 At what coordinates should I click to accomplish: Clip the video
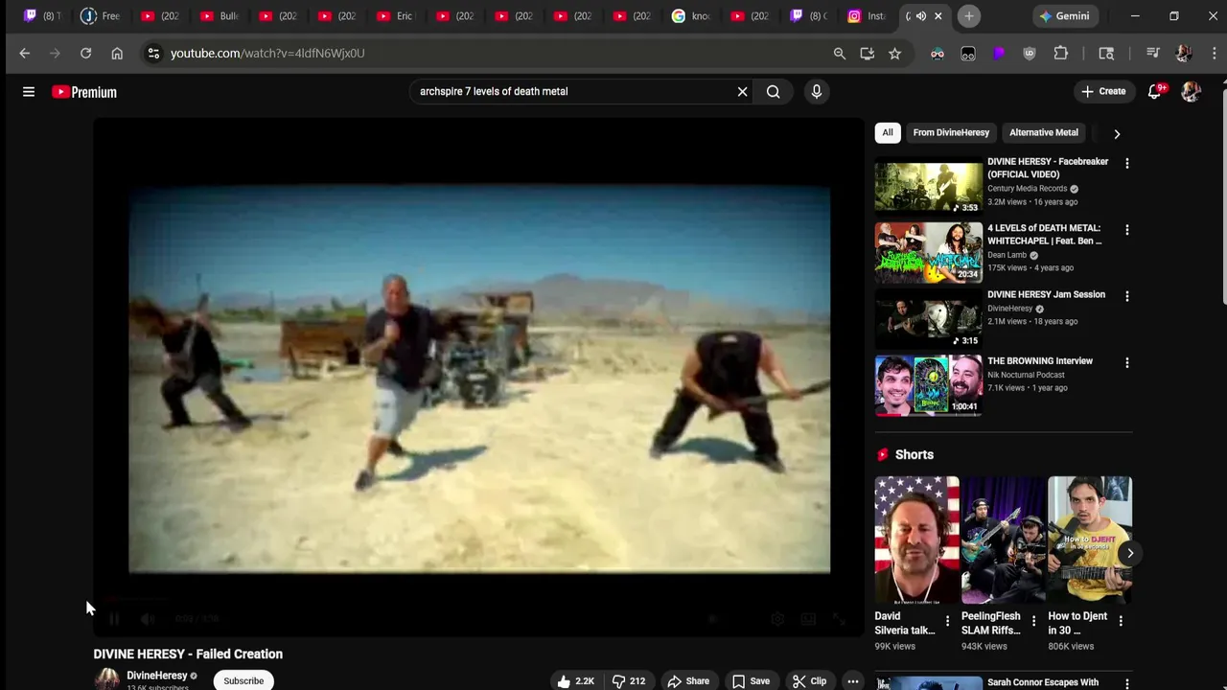coord(809,681)
